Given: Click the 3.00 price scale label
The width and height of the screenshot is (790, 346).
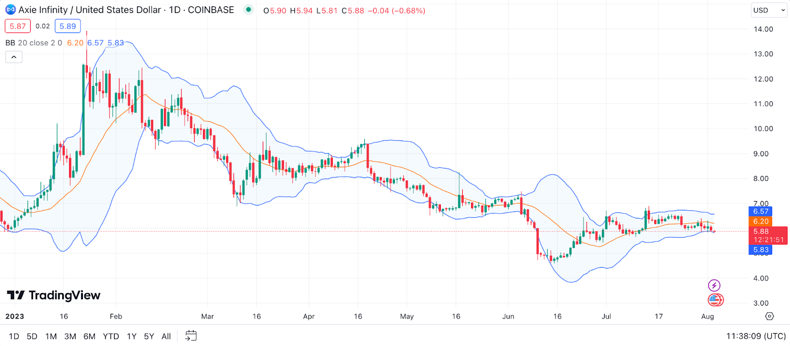Looking at the screenshot, I should [761, 303].
